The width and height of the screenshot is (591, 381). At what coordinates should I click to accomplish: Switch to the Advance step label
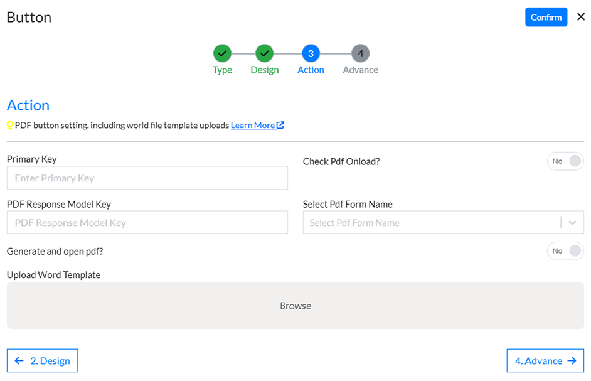360,70
